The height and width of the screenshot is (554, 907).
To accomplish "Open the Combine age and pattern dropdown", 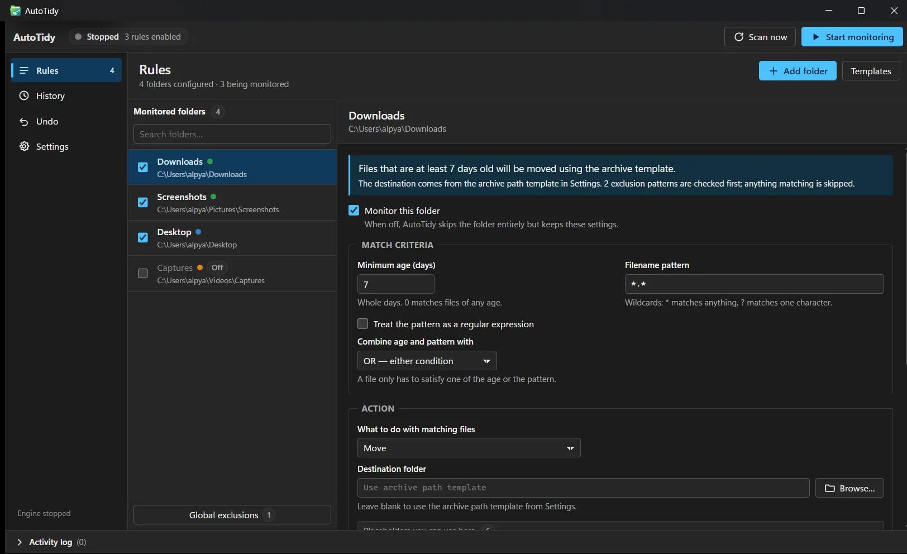I will pyautogui.click(x=427, y=361).
